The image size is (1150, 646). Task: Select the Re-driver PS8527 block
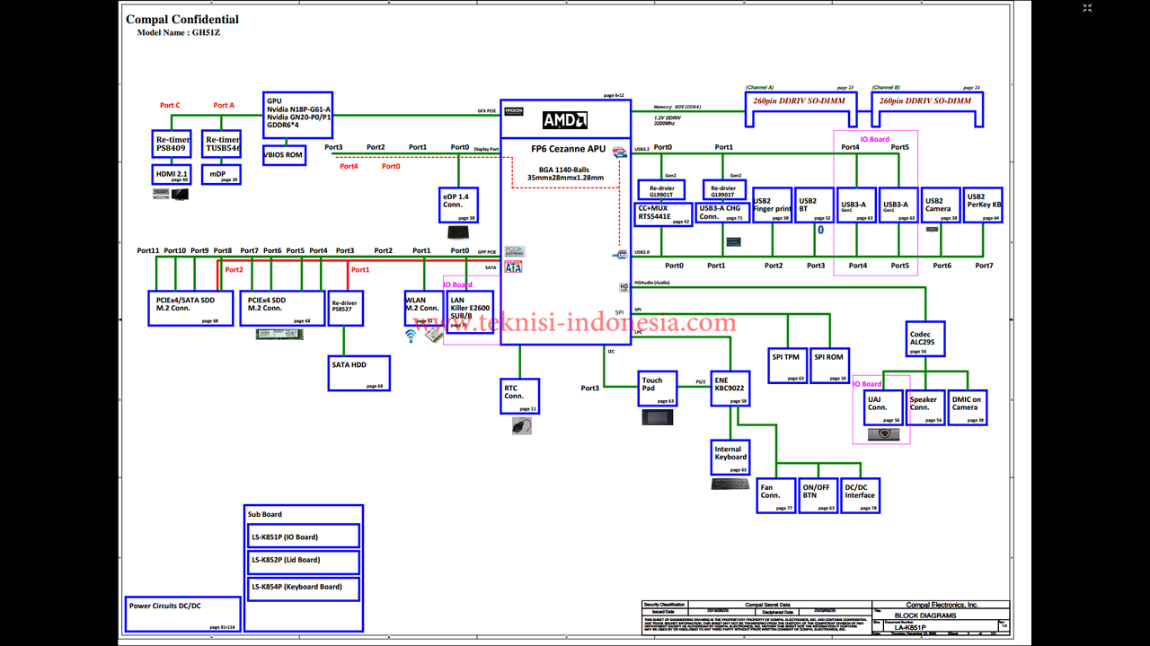[346, 308]
